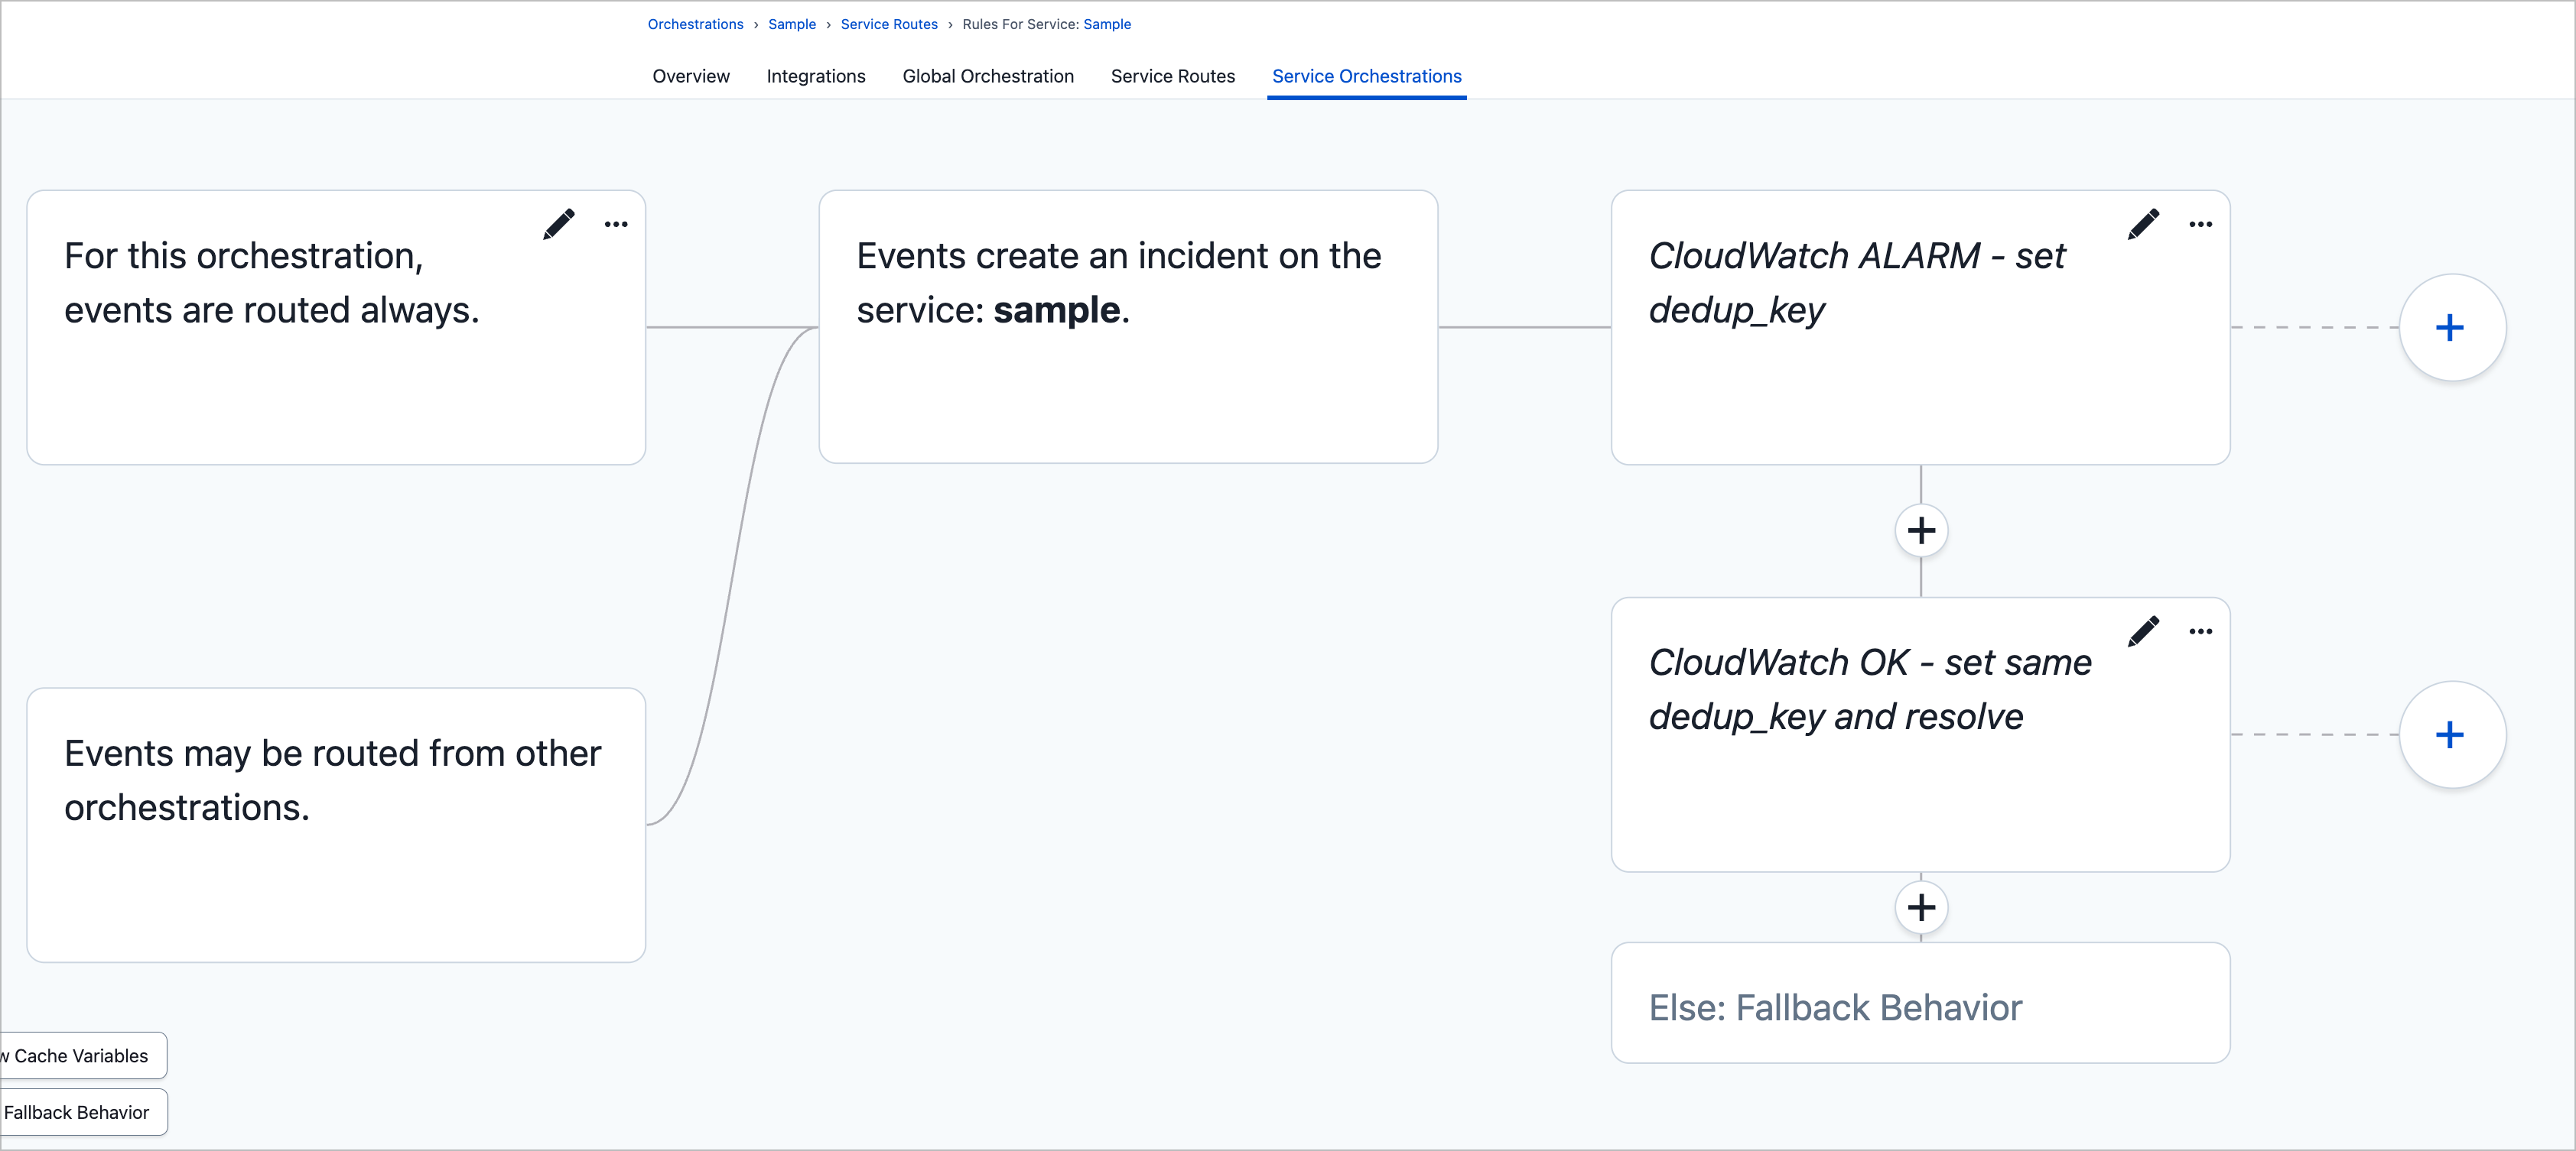Edit the 'events are routed always' rule
This screenshot has width=2576, height=1151.
(x=559, y=224)
